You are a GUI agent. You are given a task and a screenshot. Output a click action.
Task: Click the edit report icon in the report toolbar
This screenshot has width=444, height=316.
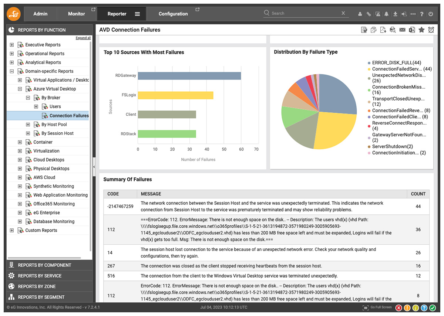(x=364, y=30)
